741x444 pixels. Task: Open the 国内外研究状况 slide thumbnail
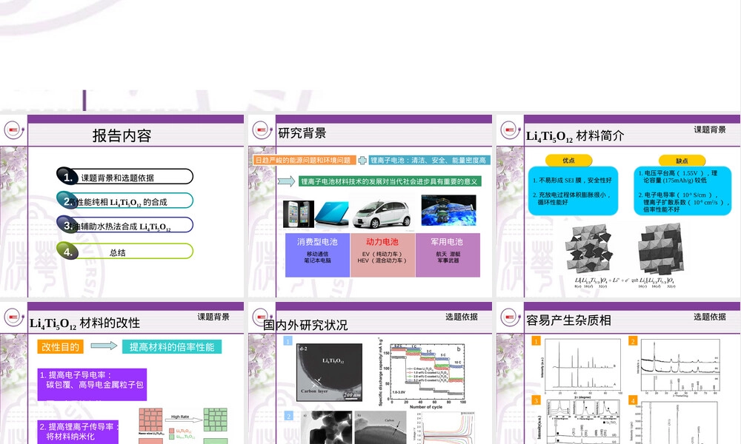pos(370,373)
